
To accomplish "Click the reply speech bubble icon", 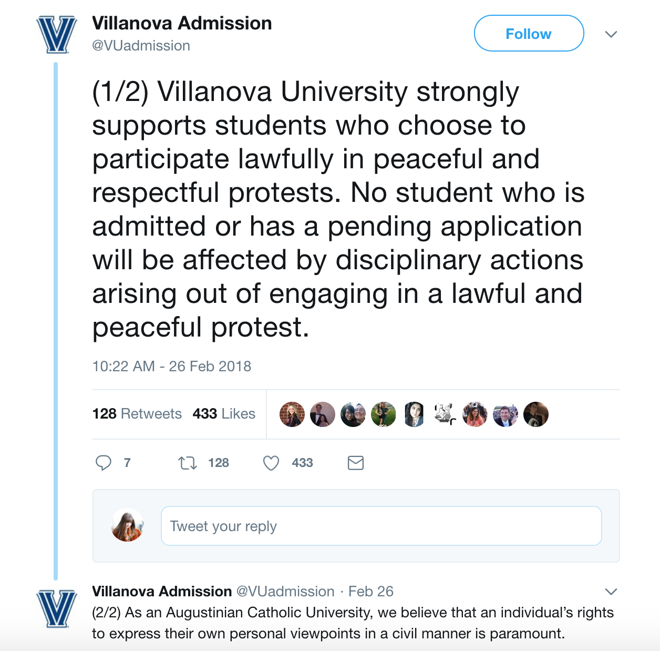I will pos(104,463).
